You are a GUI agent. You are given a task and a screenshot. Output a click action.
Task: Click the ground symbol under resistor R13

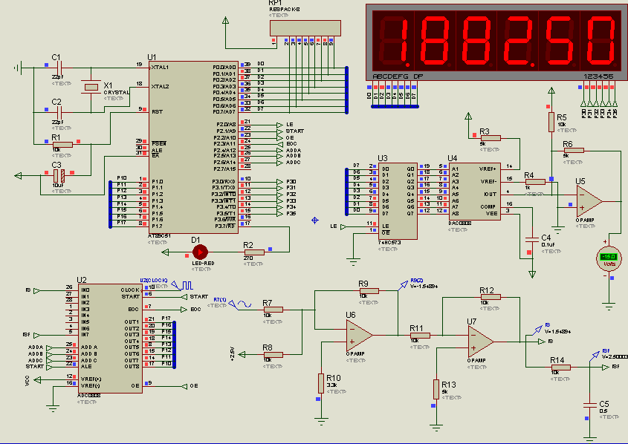[436, 428]
